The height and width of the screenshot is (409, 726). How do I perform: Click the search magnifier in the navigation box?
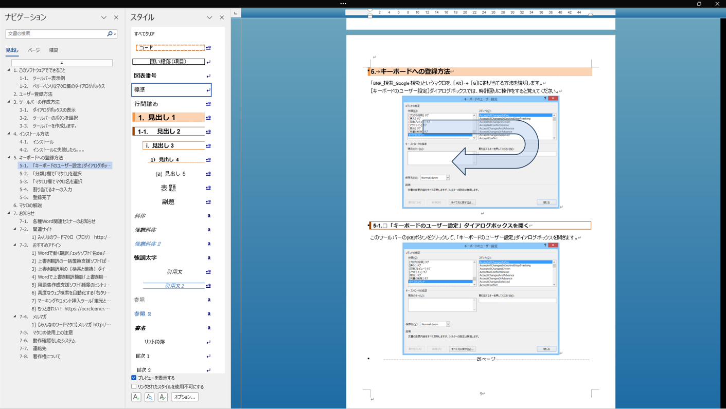tap(110, 34)
